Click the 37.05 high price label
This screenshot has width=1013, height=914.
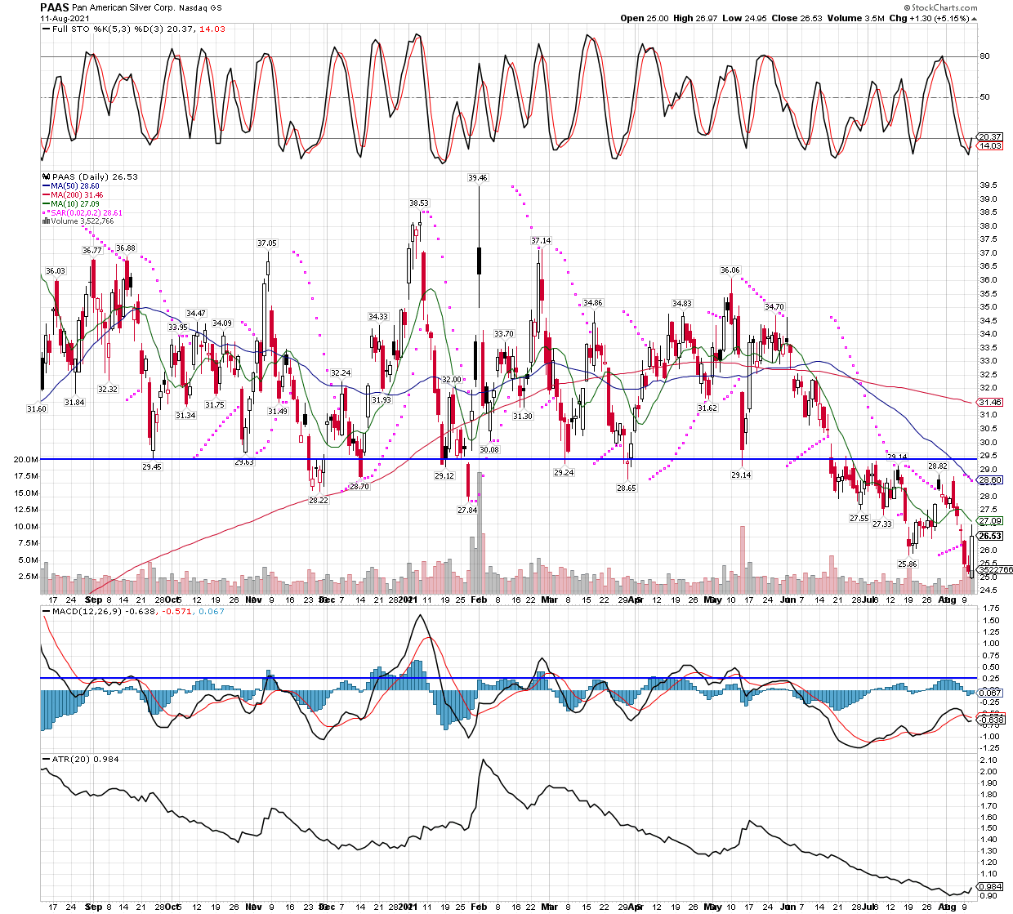267,243
